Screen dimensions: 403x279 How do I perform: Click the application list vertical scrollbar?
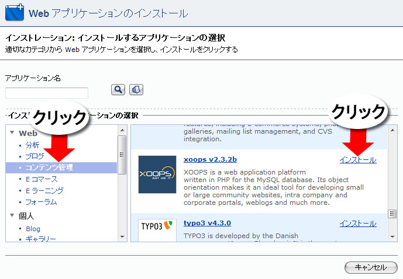click(x=392, y=175)
